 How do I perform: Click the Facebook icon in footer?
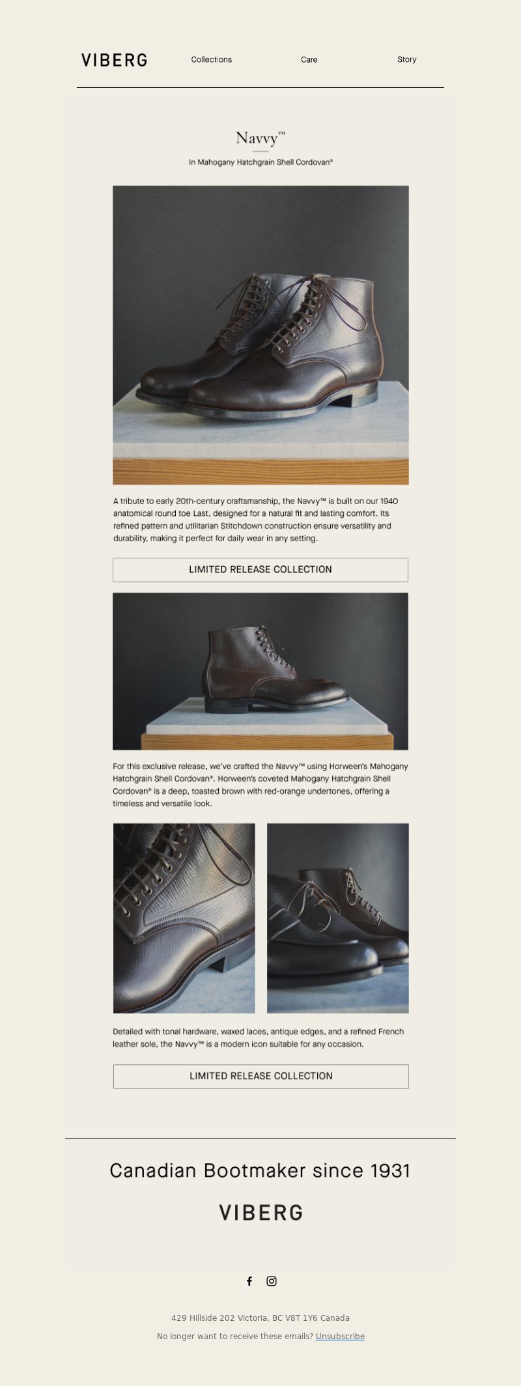[249, 1281]
